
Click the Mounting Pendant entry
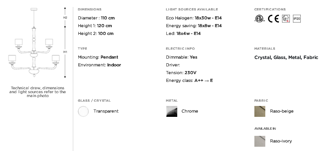[x=98, y=57]
